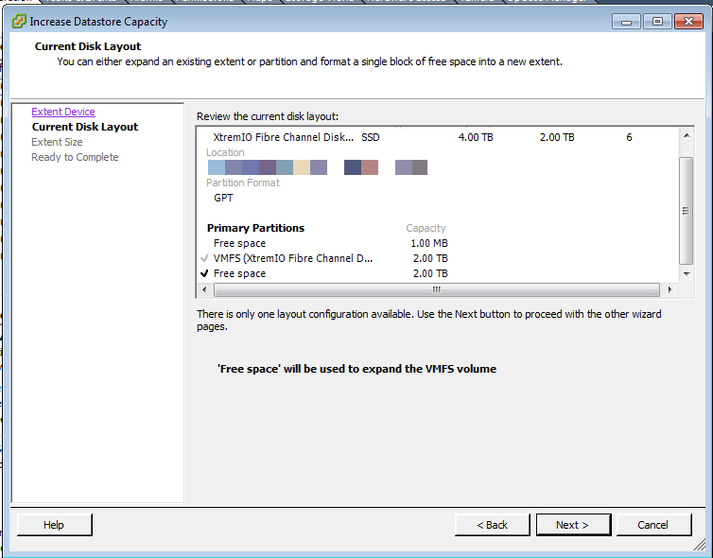Click the greyed checkmark beside the VMFS partition
This screenshot has width=713, height=558.
204,259
